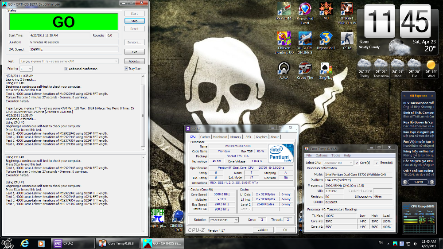This screenshot has width=443, height=249.
Task: Launch Cross Fire desktop icon
Action: [305, 70]
